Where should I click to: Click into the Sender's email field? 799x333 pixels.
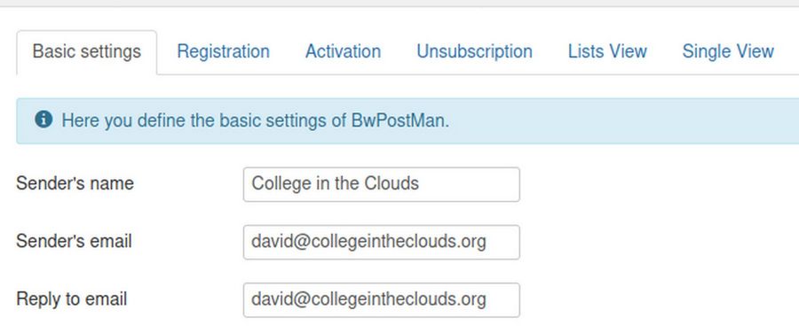[381, 242]
